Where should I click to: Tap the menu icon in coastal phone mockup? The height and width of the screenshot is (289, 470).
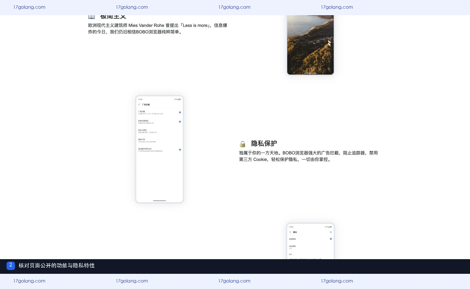(329, 69)
